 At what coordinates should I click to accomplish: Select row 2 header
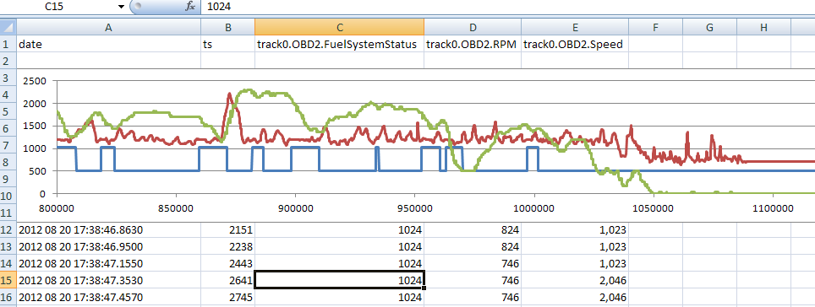point(8,61)
